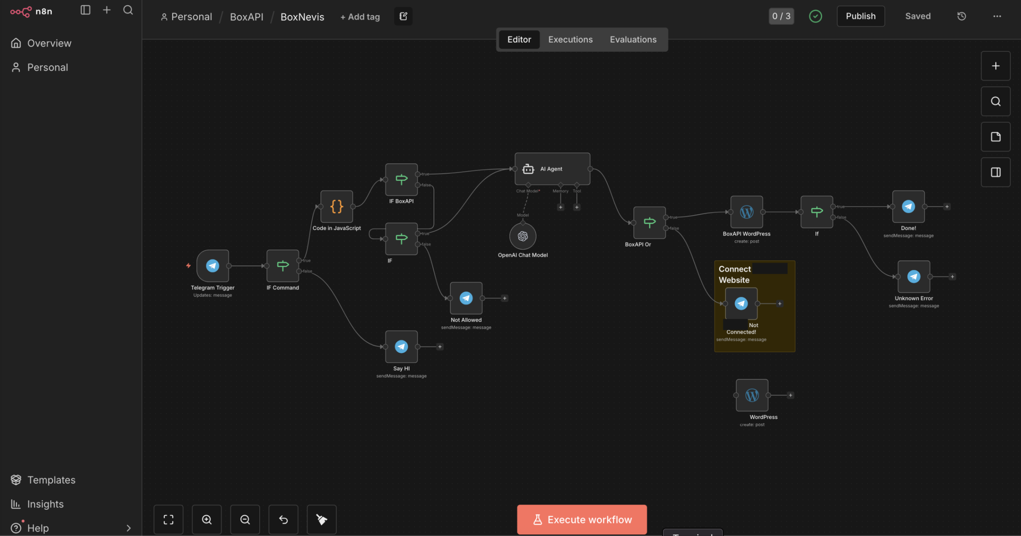Fit the workflow to view

[168, 519]
